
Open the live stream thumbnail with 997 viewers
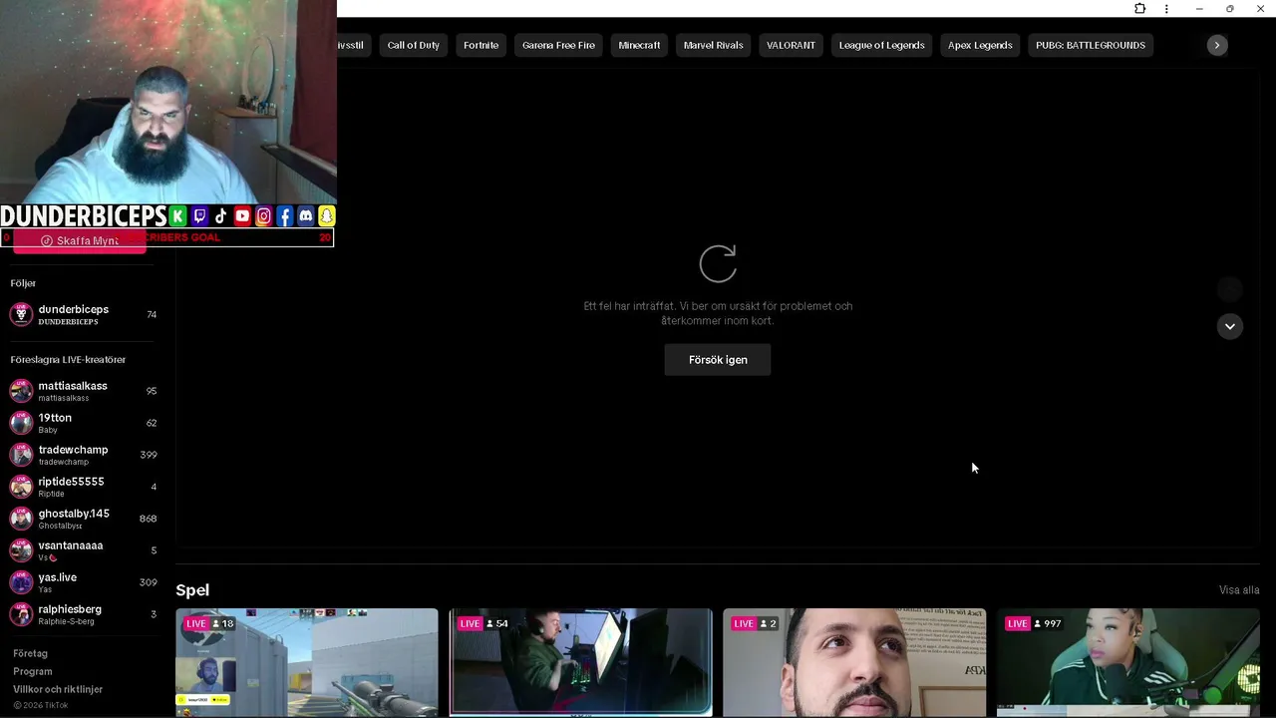1128,662
